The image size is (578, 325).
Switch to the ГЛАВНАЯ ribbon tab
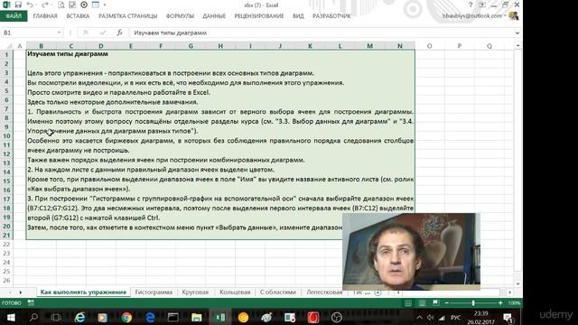pos(45,16)
